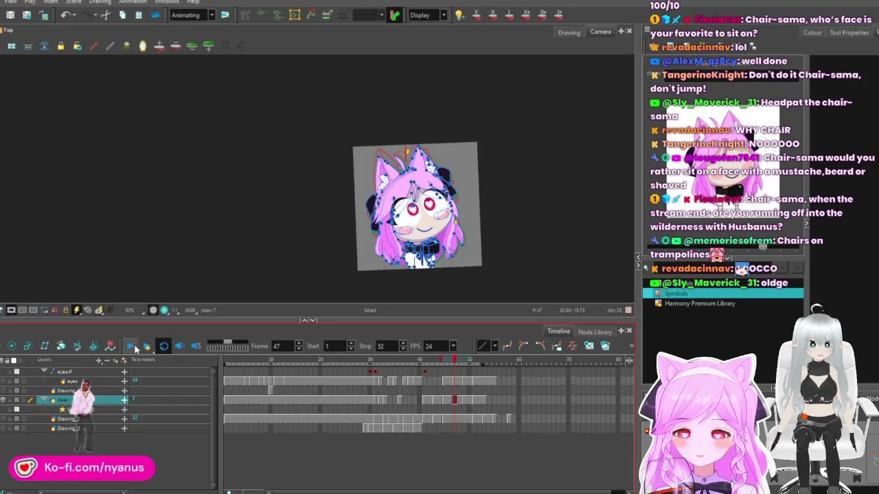Toggle the enable-all checkbox in the Layers header
879x494 pixels.
point(13,360)
